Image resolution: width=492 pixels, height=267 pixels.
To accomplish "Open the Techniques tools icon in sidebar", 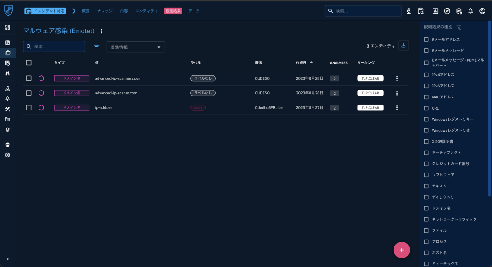I will click(7, 109).
